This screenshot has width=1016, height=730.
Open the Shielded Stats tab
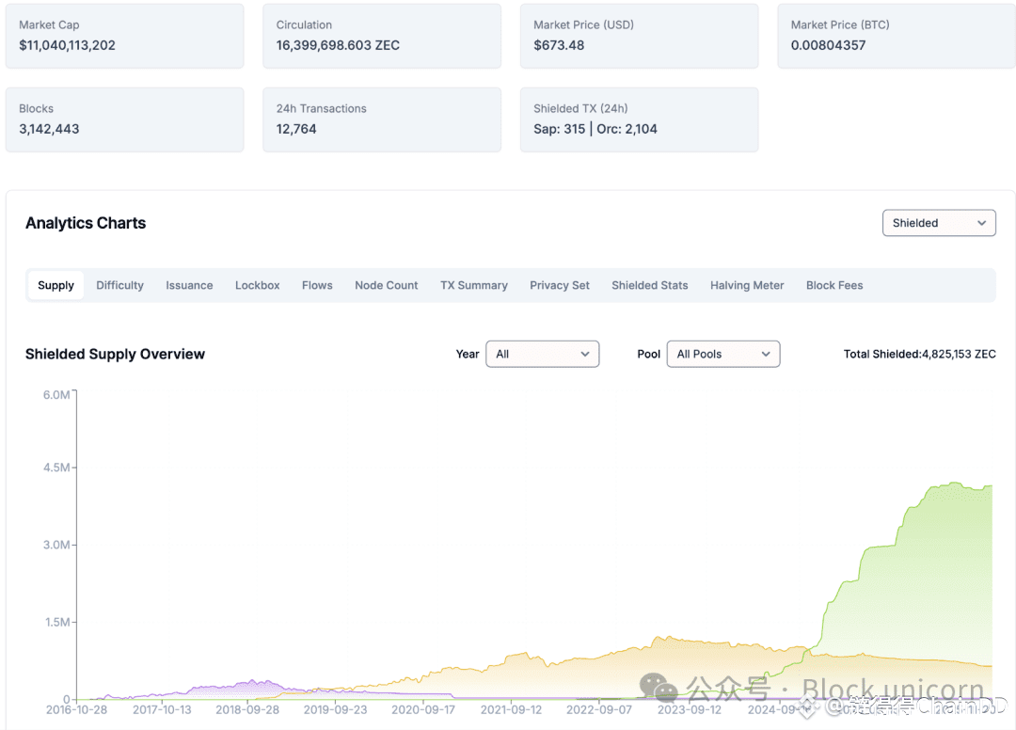649,285
